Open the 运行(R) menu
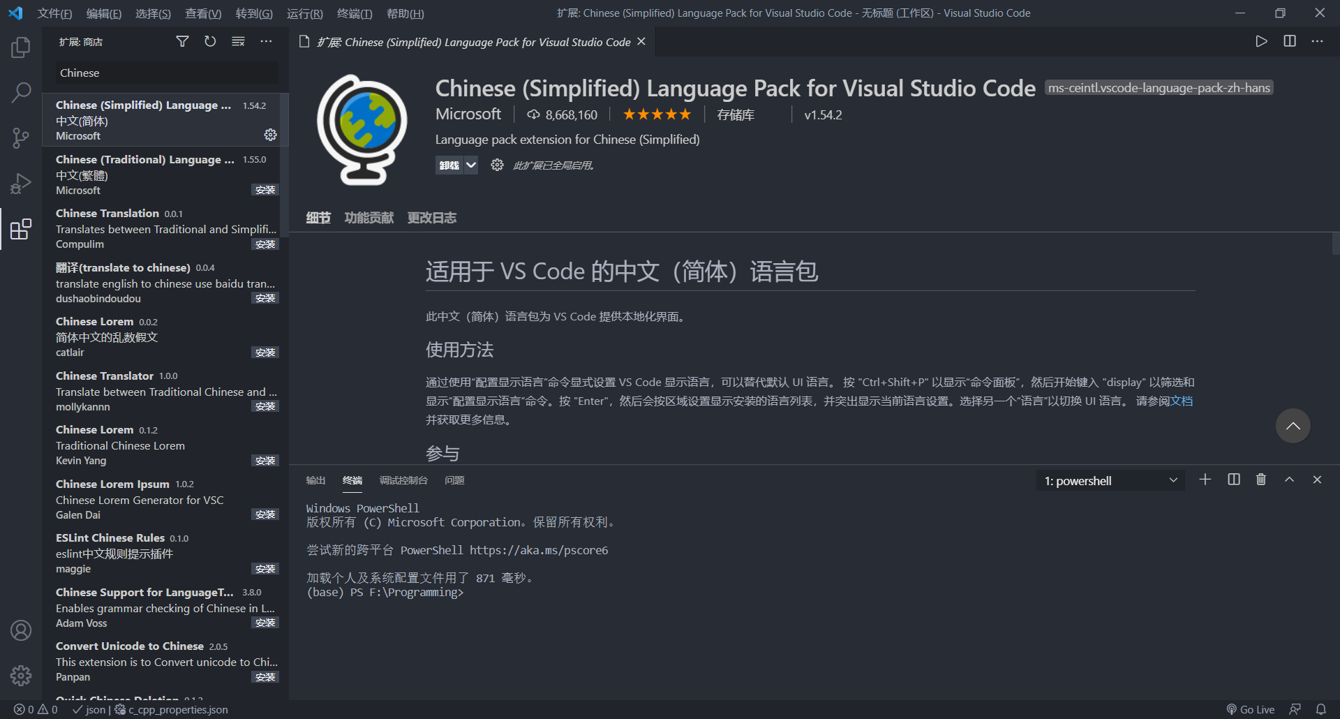Viewport: 1340px width, 719px height. 305,13
